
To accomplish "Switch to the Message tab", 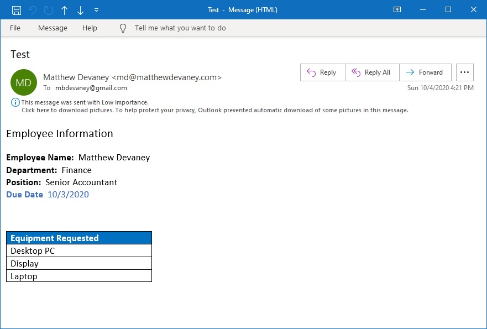I will pyautogui.click(x=53, y=28).
